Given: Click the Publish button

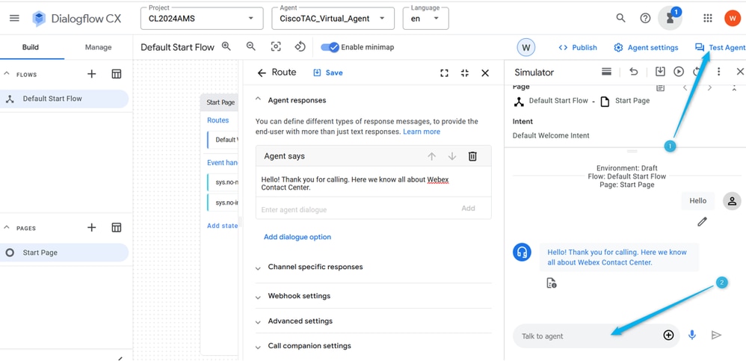Looking at the screenshot, I should [x=578, y=47].
